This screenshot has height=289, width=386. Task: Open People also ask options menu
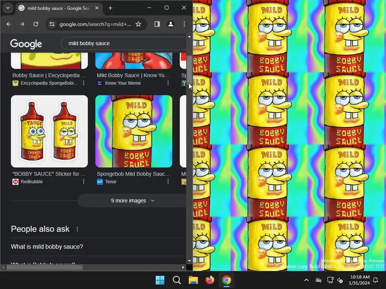tap(77, 229)
